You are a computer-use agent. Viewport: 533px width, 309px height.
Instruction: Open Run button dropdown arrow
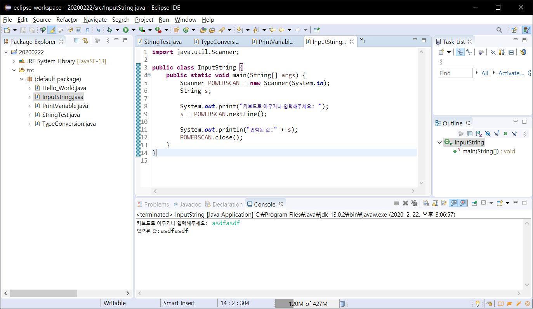[134, 30]
